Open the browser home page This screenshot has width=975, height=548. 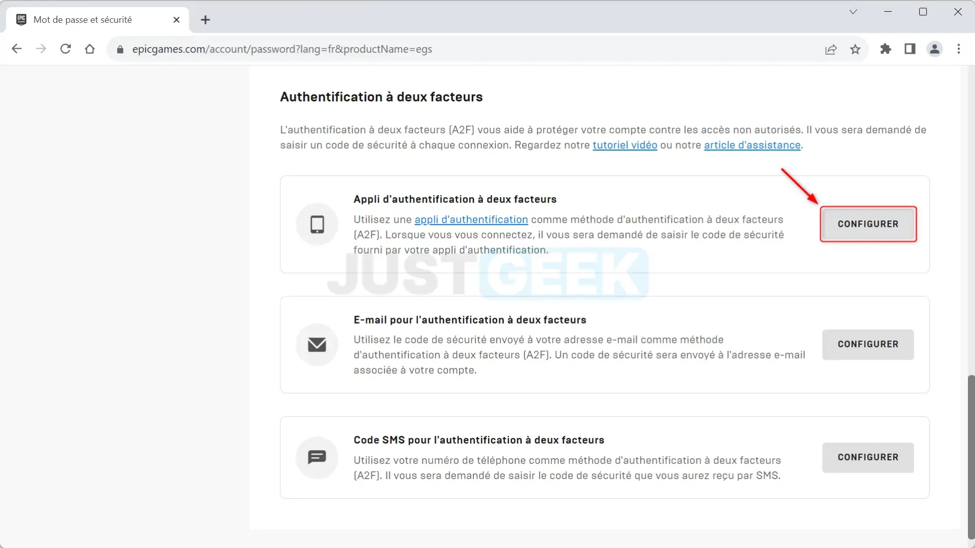(x=90, y=49)
